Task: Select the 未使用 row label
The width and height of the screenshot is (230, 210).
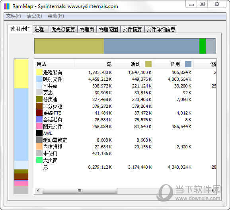Action: pyautogui.click(x=50, y=154)
